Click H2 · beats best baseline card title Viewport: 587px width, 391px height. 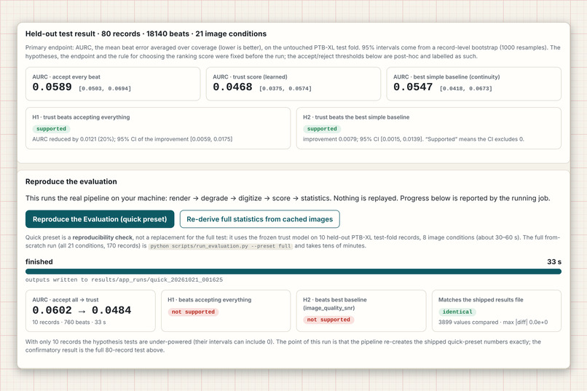(x=335, y=300)
